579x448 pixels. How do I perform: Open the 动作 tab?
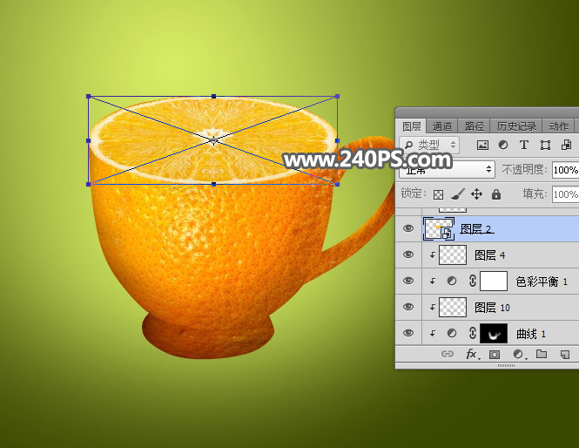[558, 126]
